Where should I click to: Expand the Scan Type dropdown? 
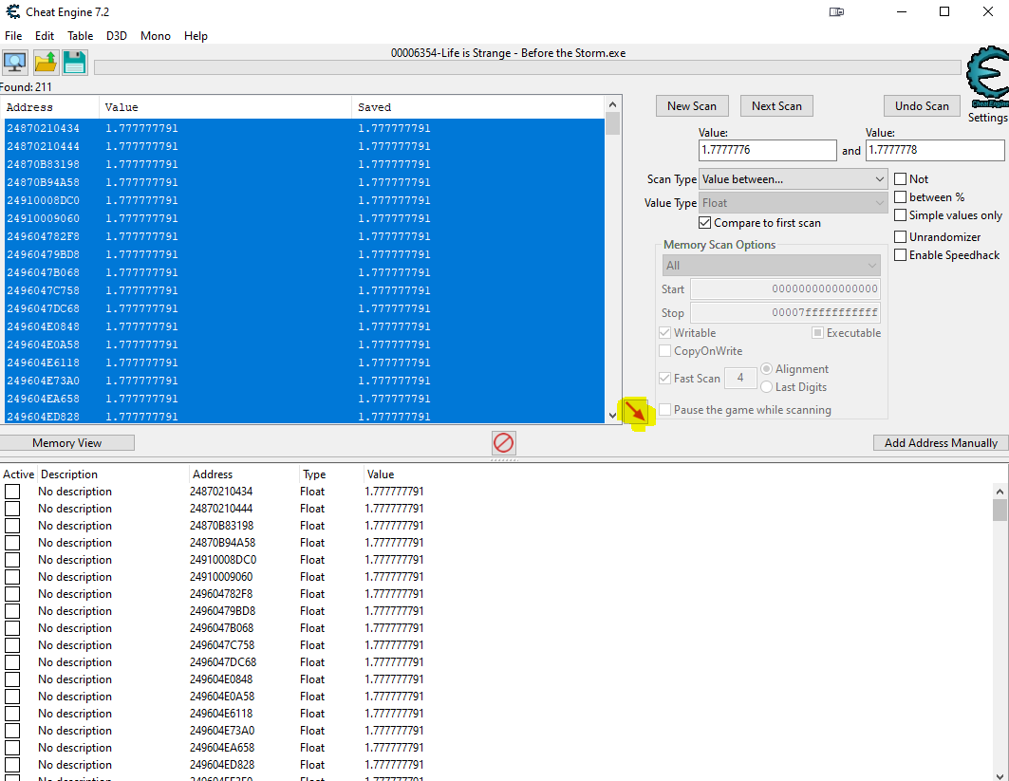(793, 179)
